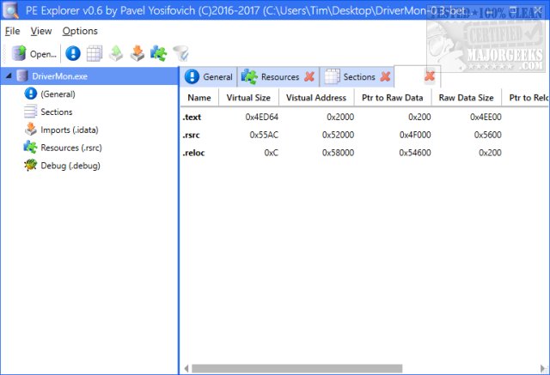Click virtual size value 0x4ED64

click(x=261, y=117)
